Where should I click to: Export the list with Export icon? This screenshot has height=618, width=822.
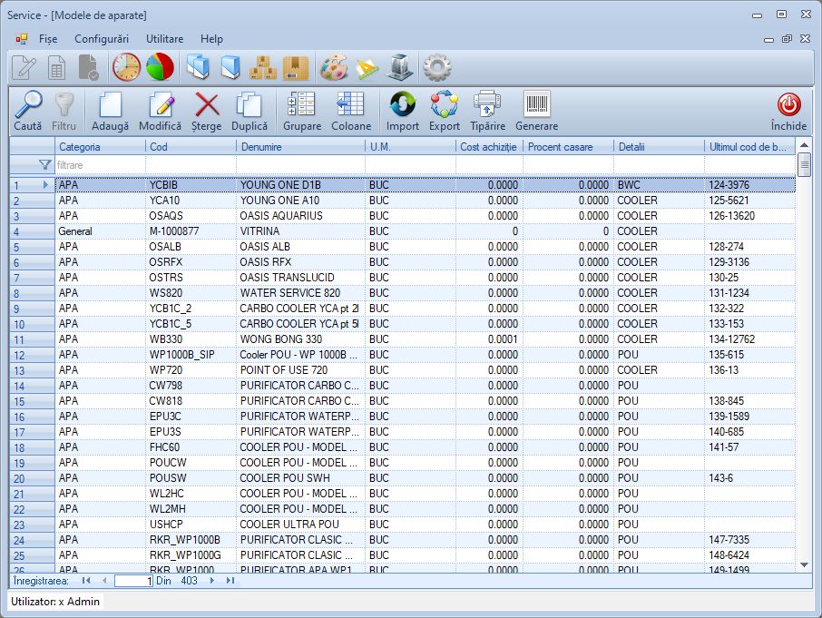[445, 111]
